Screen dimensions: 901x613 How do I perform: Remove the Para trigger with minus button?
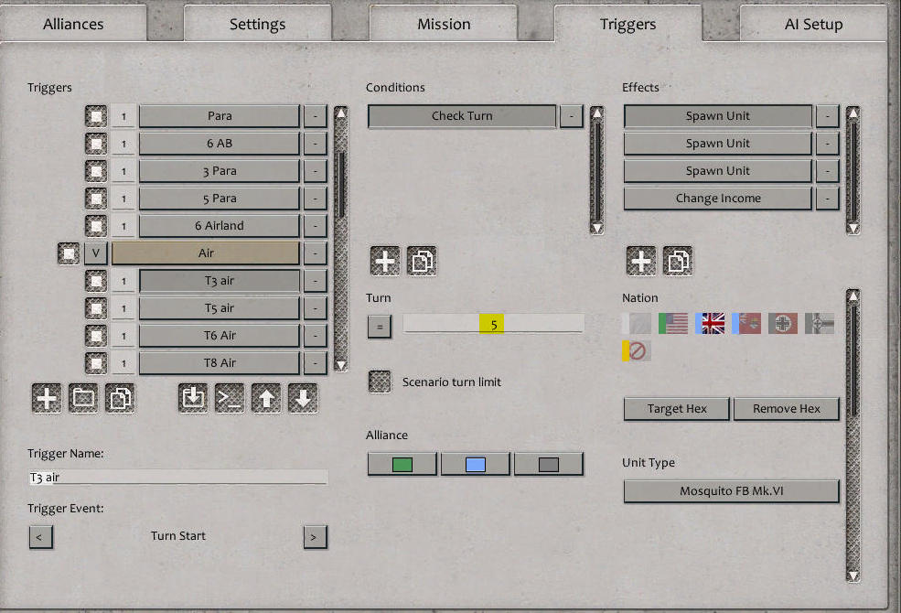click(x=315, y=116)
